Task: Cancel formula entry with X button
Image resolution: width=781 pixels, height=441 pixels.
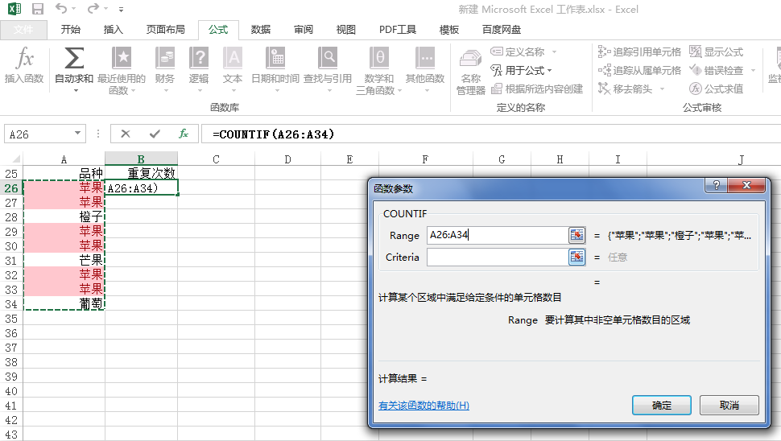Action: pos(126,134)
